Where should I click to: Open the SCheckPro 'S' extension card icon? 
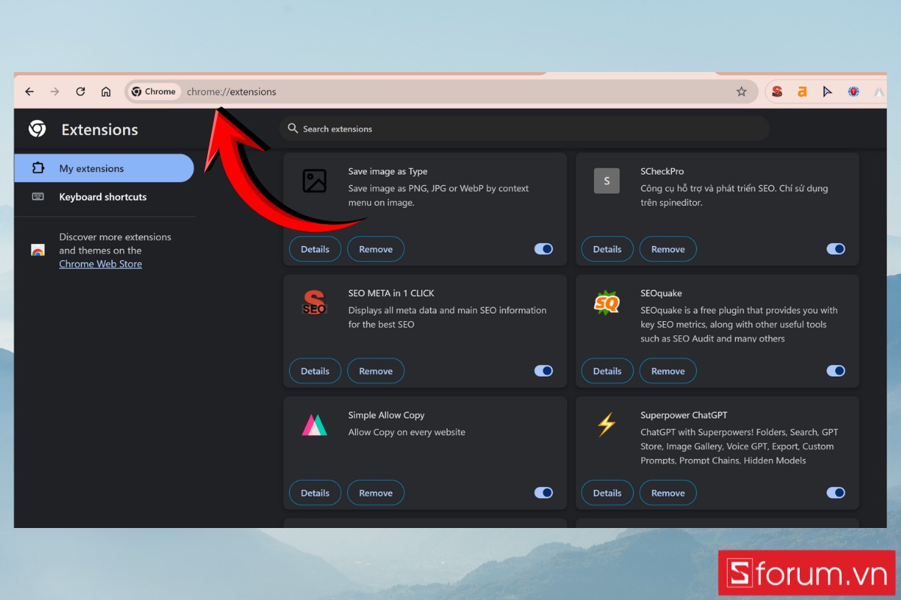(607, 181)
